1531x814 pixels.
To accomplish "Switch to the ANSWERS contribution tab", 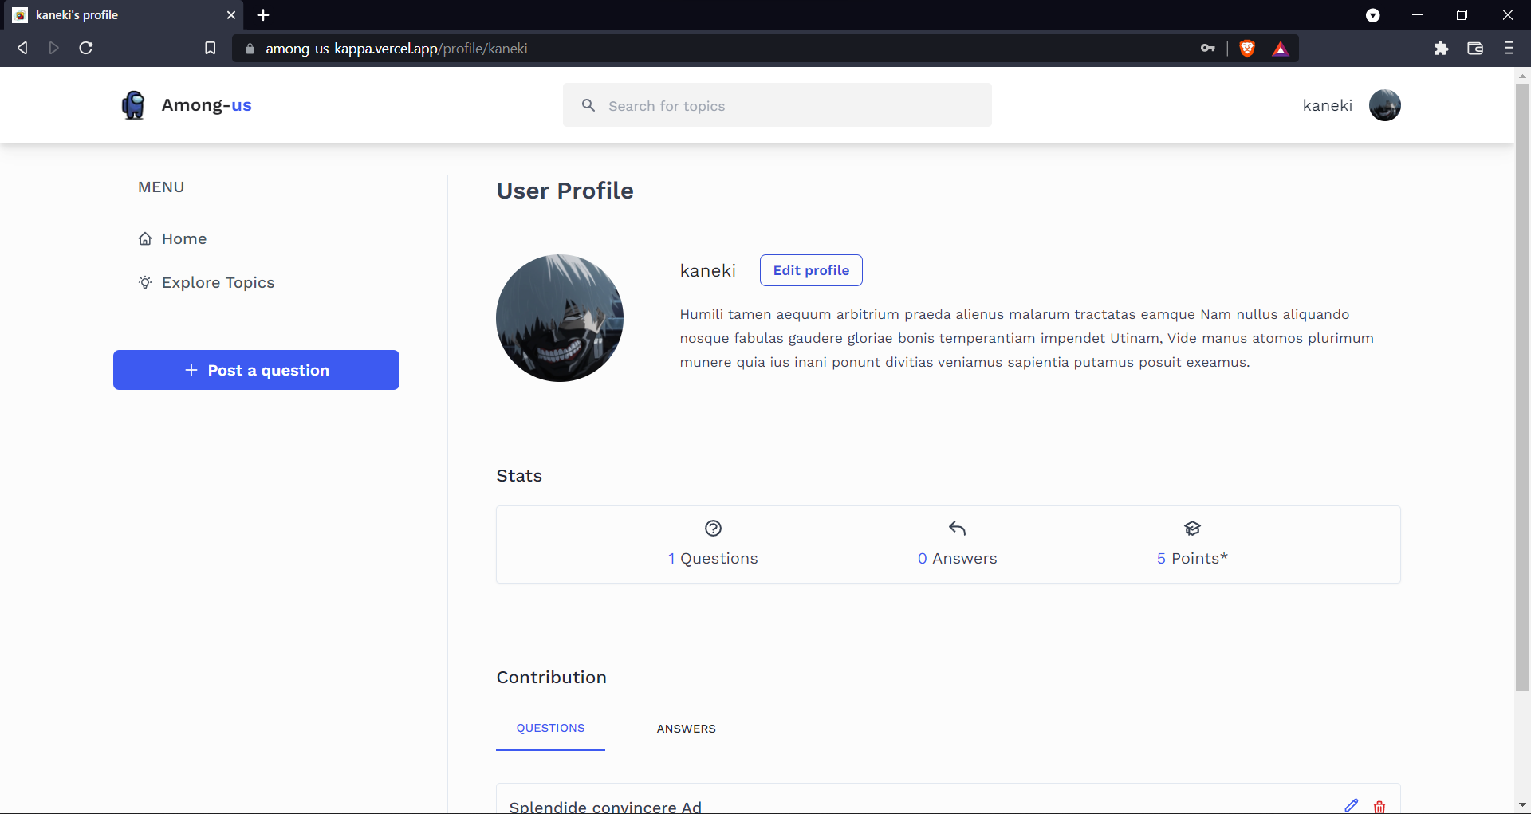I will pos(687,729).
